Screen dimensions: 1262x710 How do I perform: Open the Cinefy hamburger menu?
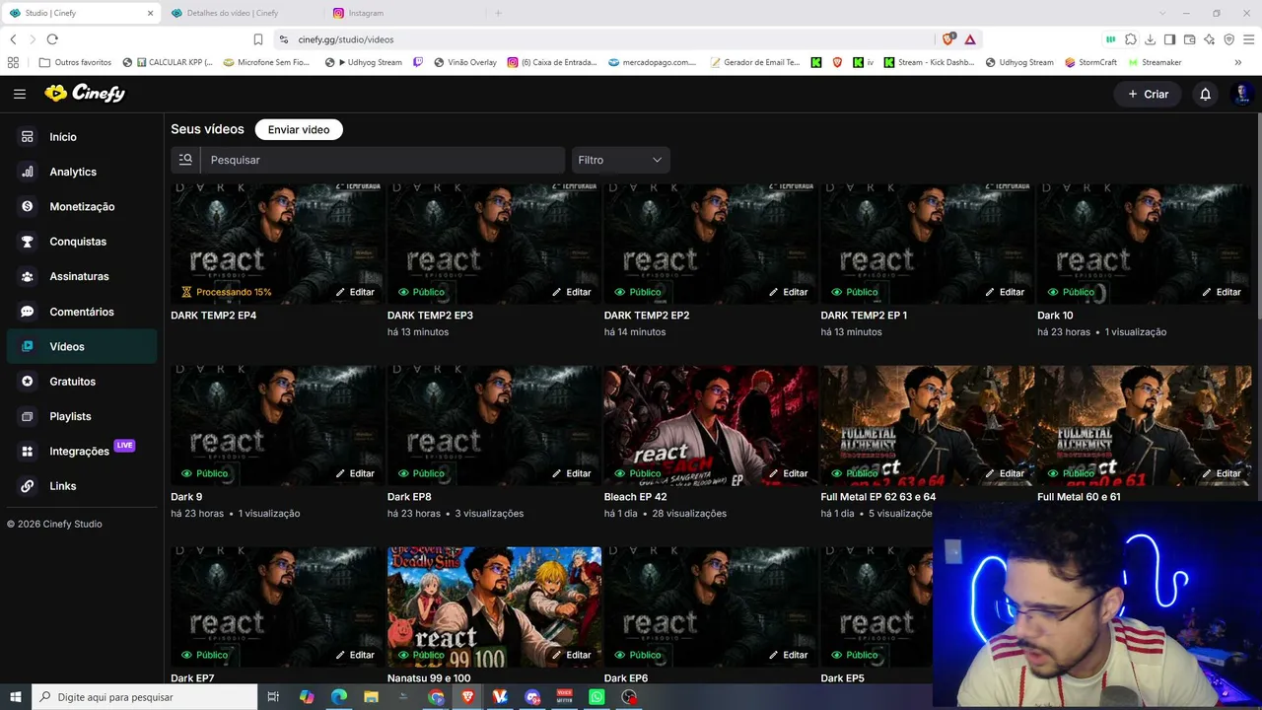[20, 94]
